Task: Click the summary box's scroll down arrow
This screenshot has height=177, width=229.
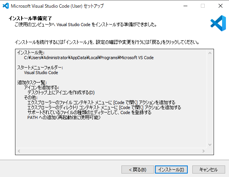Action: (210, 145)
